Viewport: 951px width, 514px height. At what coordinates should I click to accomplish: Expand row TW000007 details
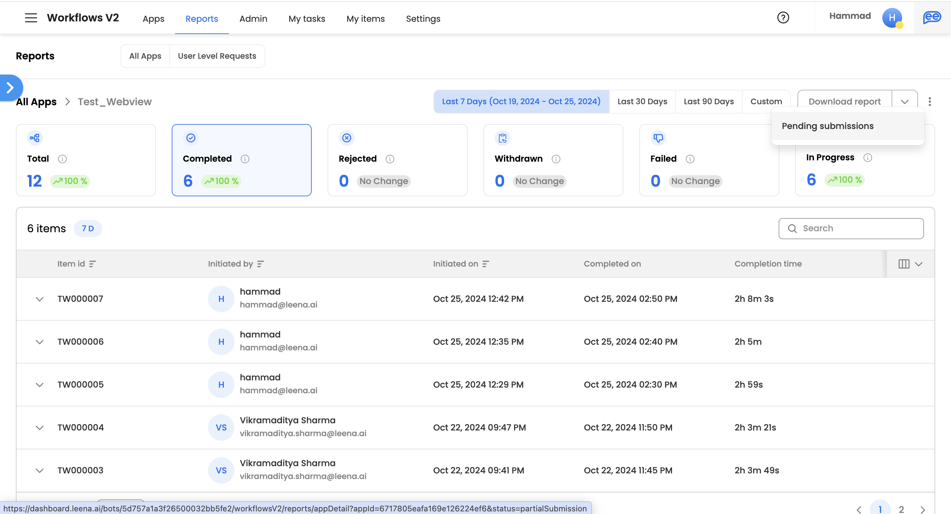tap(40, 299)
